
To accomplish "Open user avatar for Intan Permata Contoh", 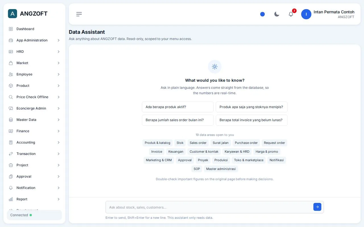I will 306,14.
